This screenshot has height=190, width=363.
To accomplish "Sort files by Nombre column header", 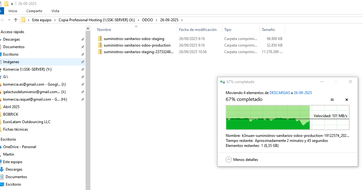I will click(x=104, y=30).
